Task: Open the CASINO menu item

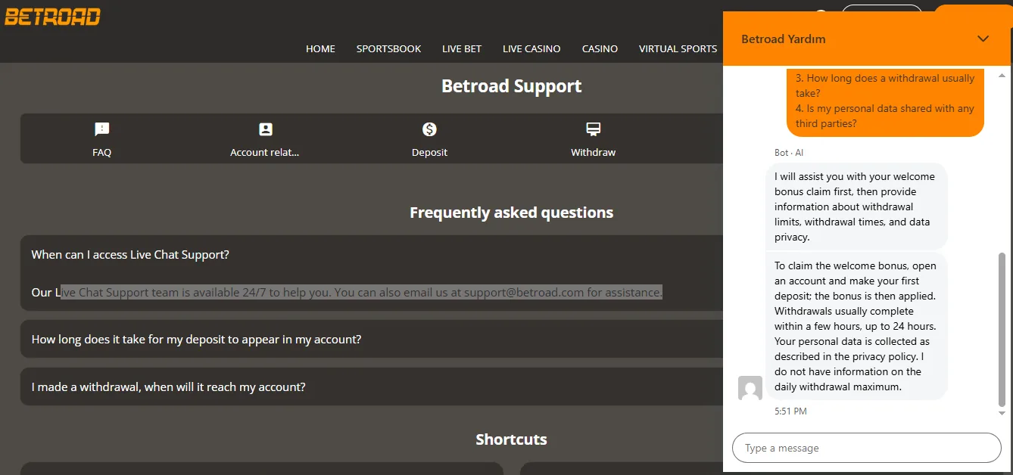Action: pos(600,48)
